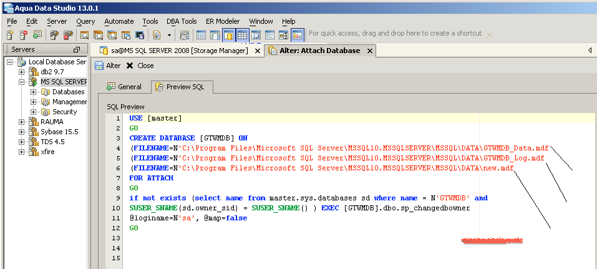
Task: Open the Help menu
Action: (289, 21)
